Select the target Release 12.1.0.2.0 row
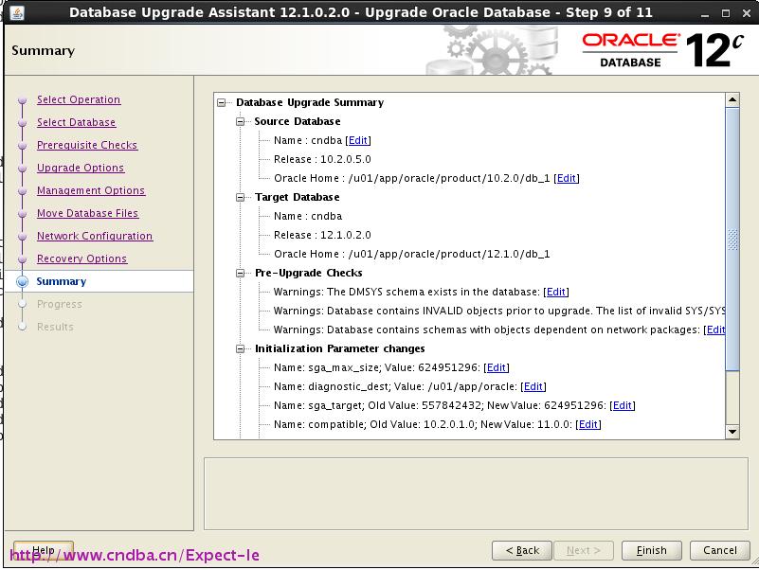The width and height of the screenshot is (759, 570). click(322, 235)
